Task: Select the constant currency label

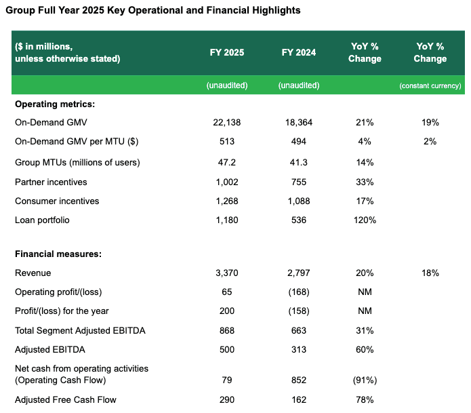Action: point(430,85)
